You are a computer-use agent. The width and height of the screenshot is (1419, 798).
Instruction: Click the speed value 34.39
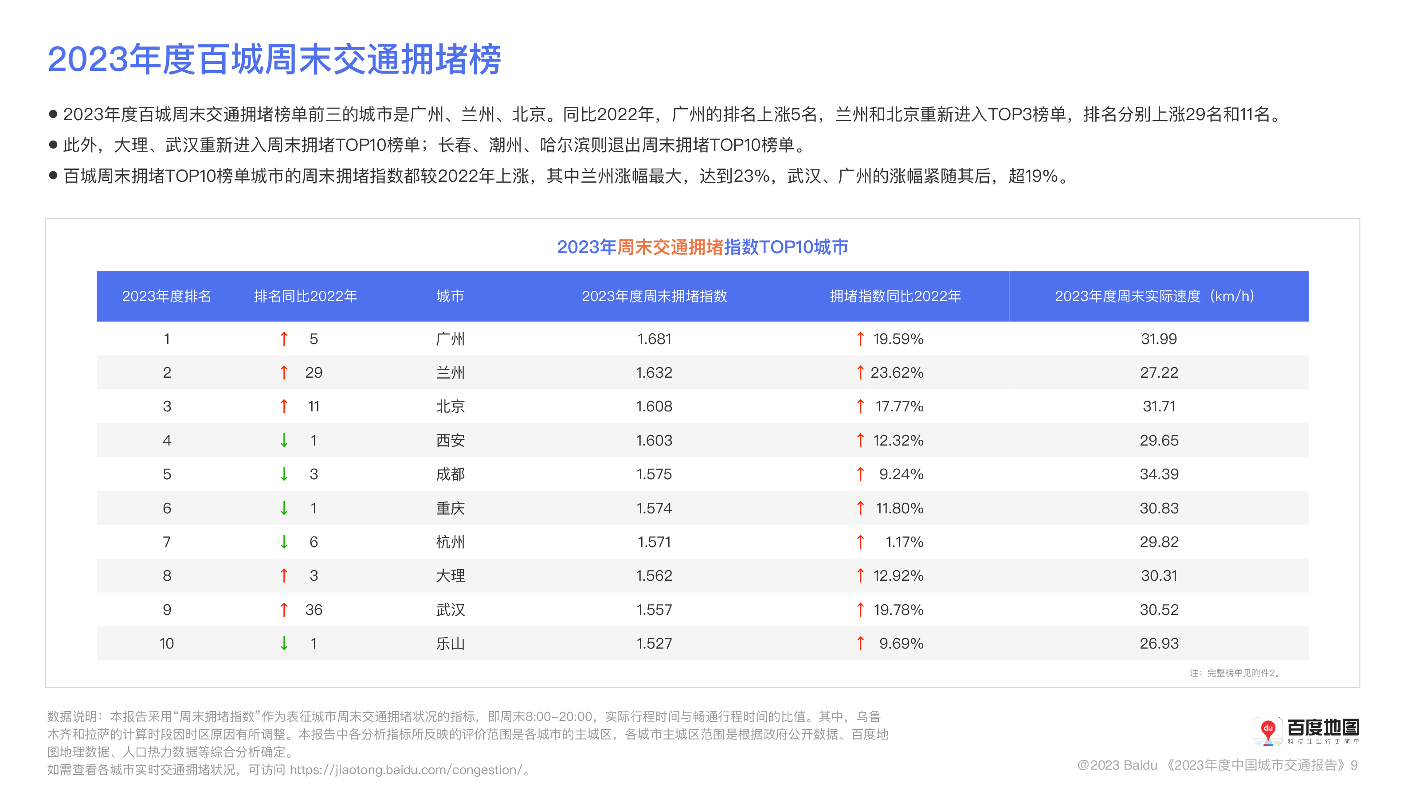coord(1159,474)
